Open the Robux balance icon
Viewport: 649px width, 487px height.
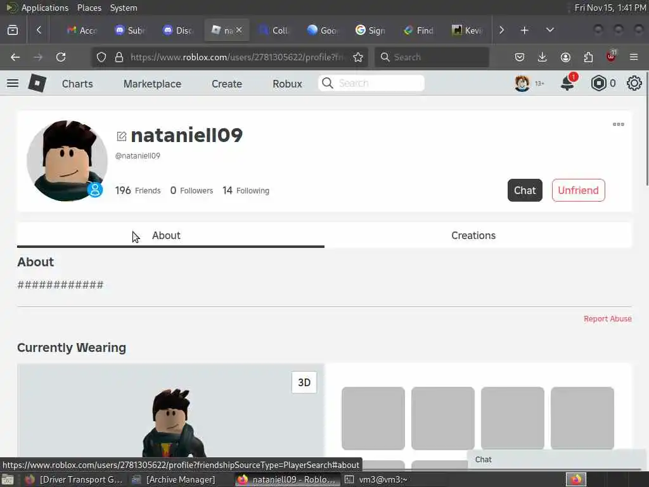click(598, 83)
